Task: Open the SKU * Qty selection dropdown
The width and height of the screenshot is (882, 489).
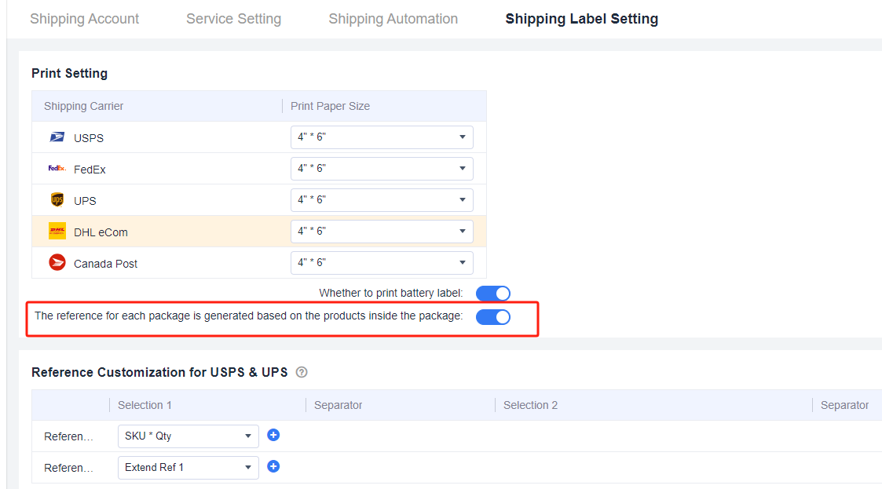Action: coord(188,436)
